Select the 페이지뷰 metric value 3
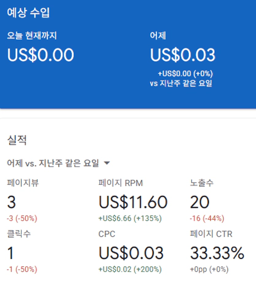 [x=11, y=202]
